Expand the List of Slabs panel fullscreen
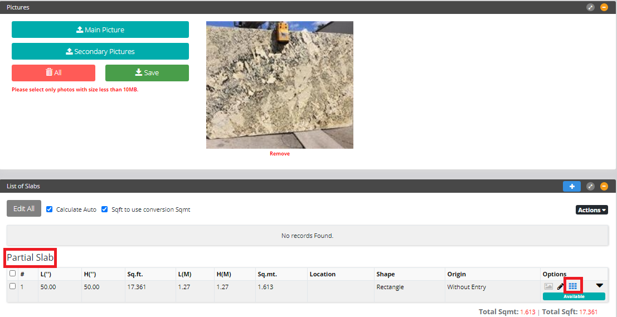This screenshot has width=617, height=317. 591,186
